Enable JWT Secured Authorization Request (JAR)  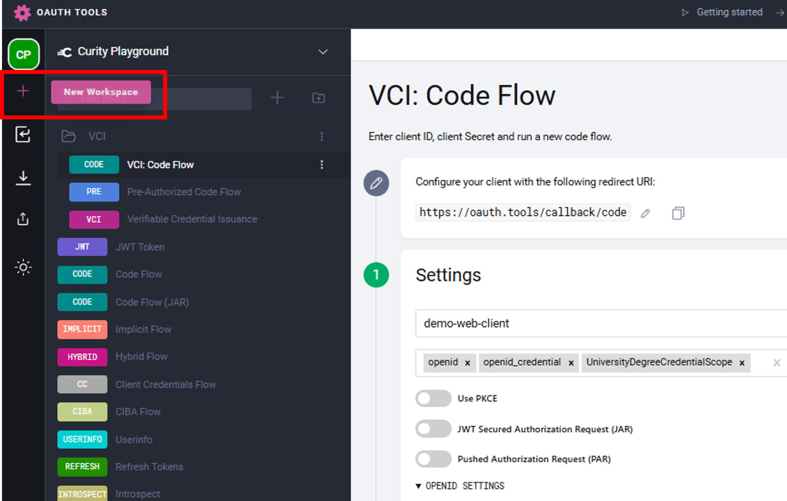(433, 429)
